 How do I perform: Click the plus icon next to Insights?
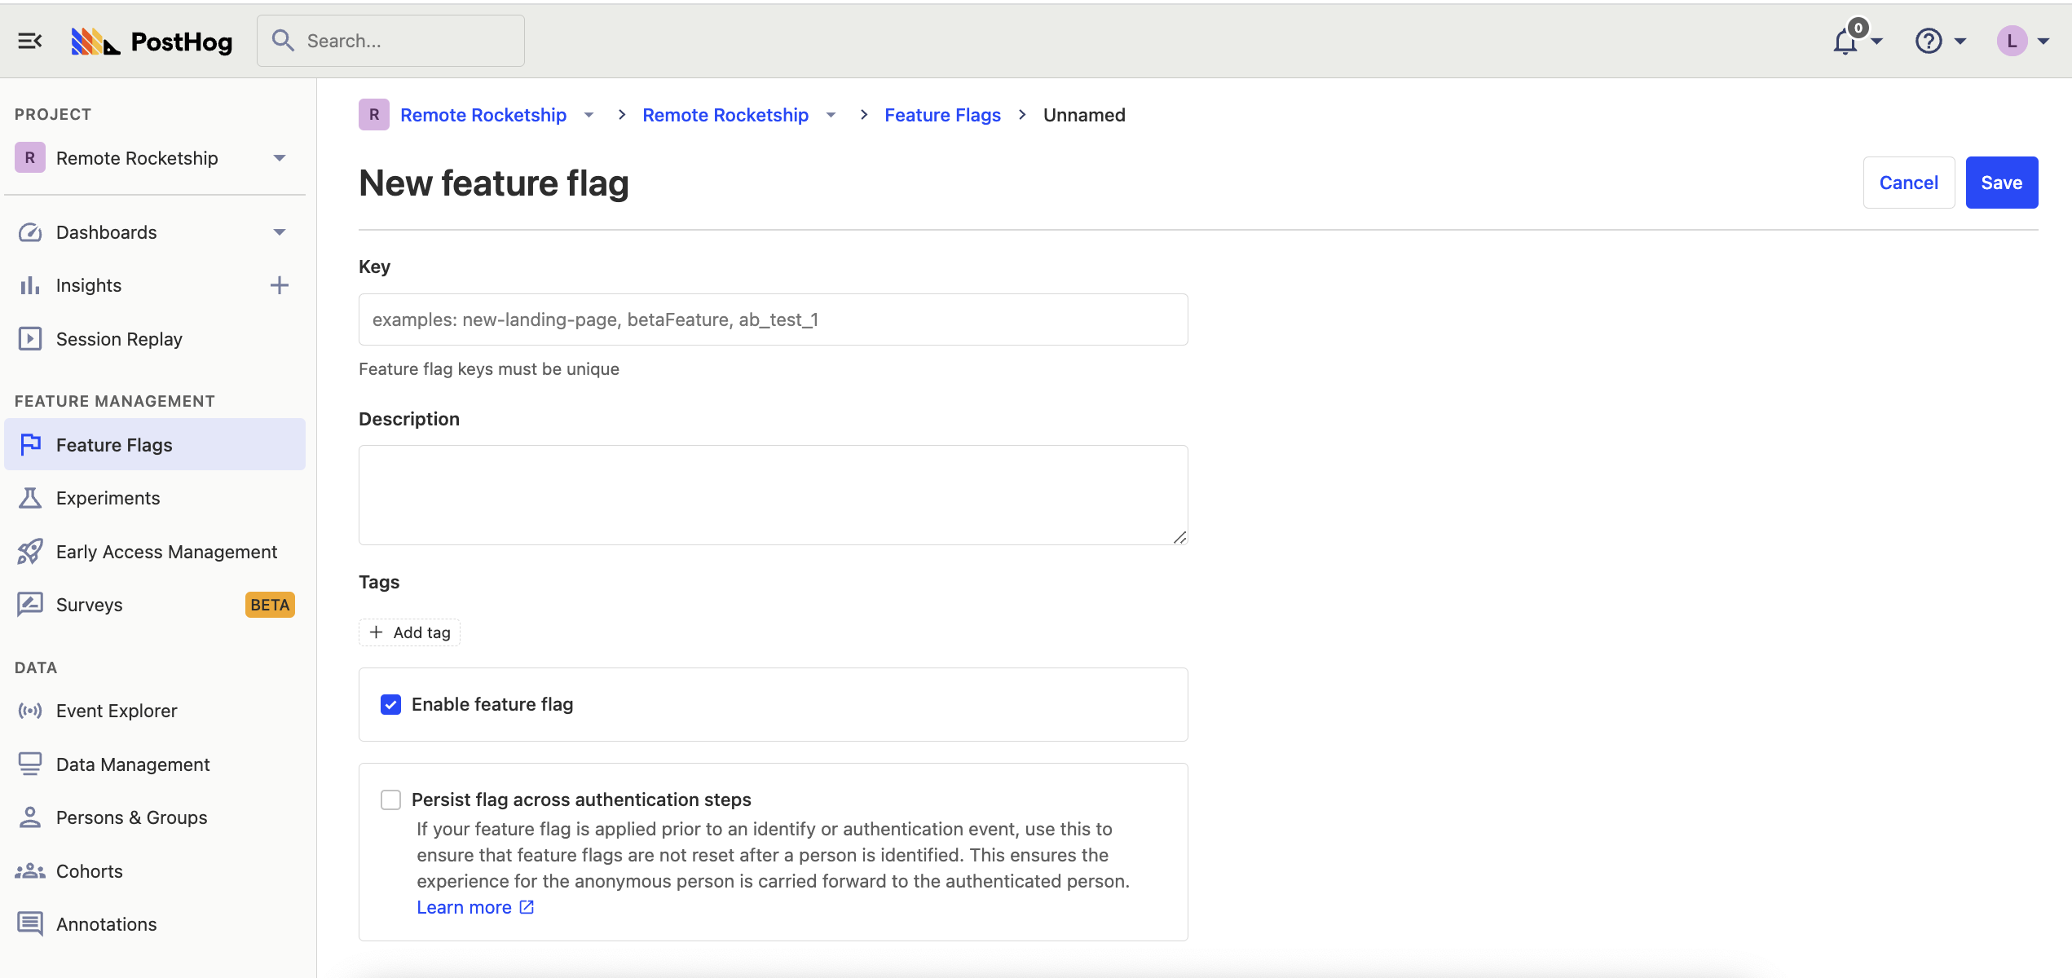click(279, 285)
